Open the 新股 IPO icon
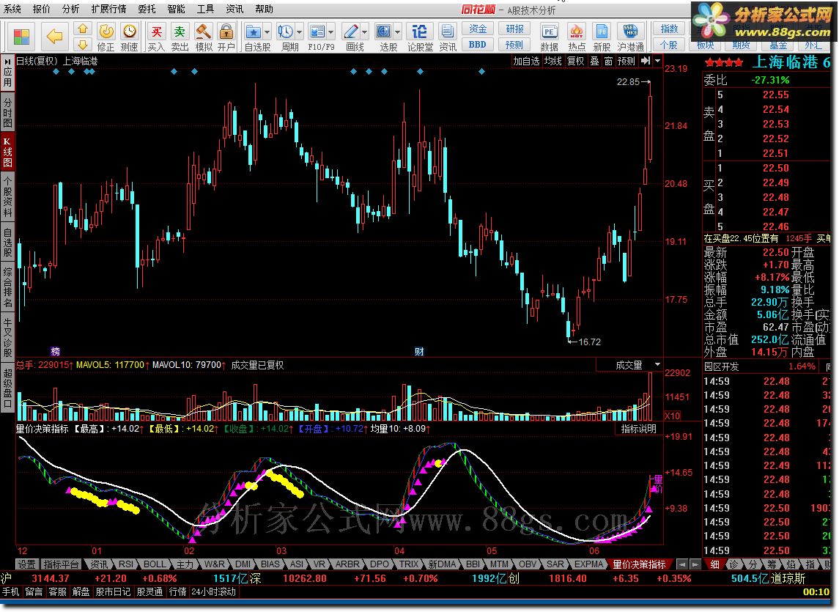Screen dimensions: 839x612 [x=602, y=37]
